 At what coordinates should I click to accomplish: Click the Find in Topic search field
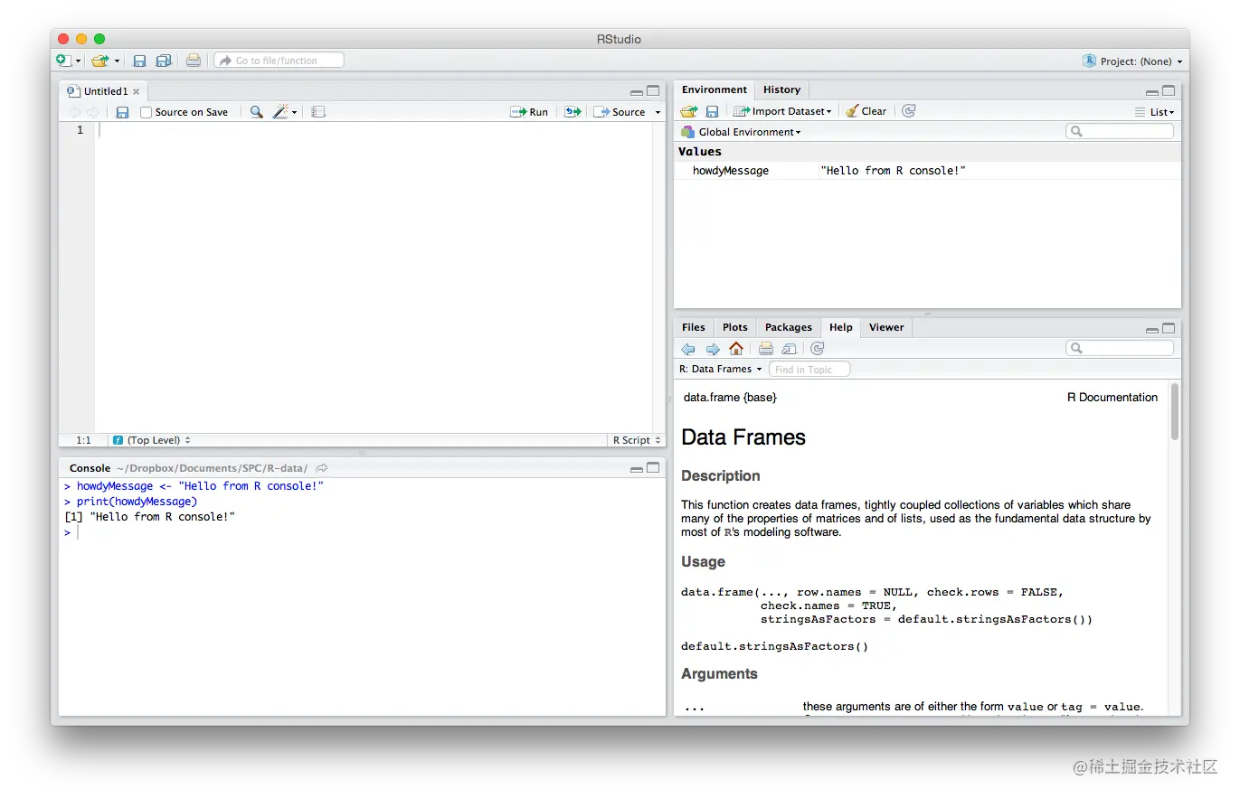809,369
